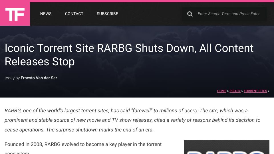The height and width of the screenshot is (154, 274).
Task: Follow the HOME breadcrumb link
Action: (221, 91)
